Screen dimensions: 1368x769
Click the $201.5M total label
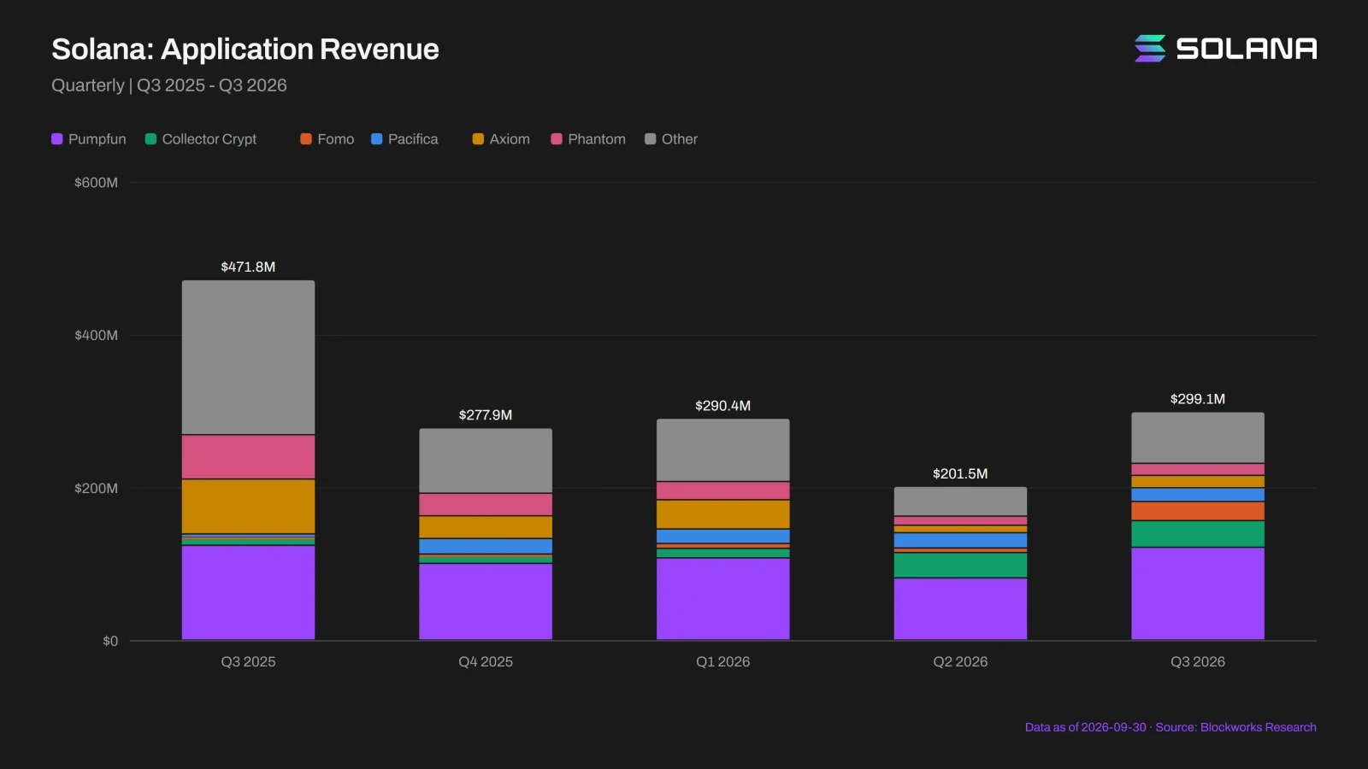[x=960, y=473]
